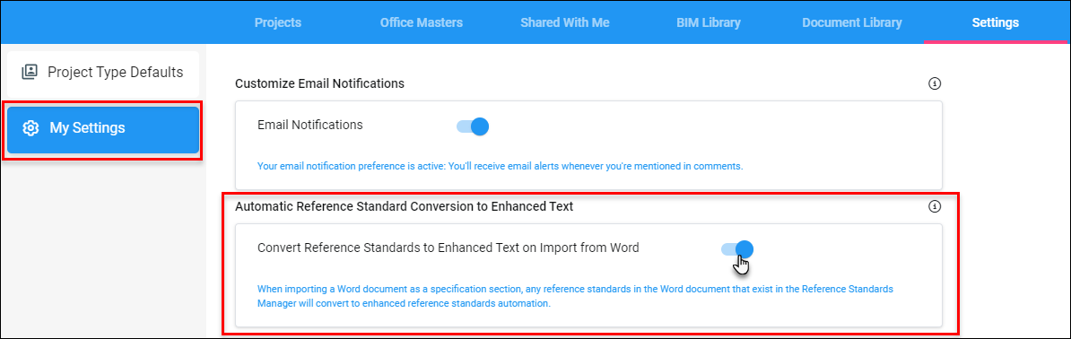The width and height of the screenshot is (1071, 339).
Task: Click the Convert Reference Standards on Import label
Action: 448,248
